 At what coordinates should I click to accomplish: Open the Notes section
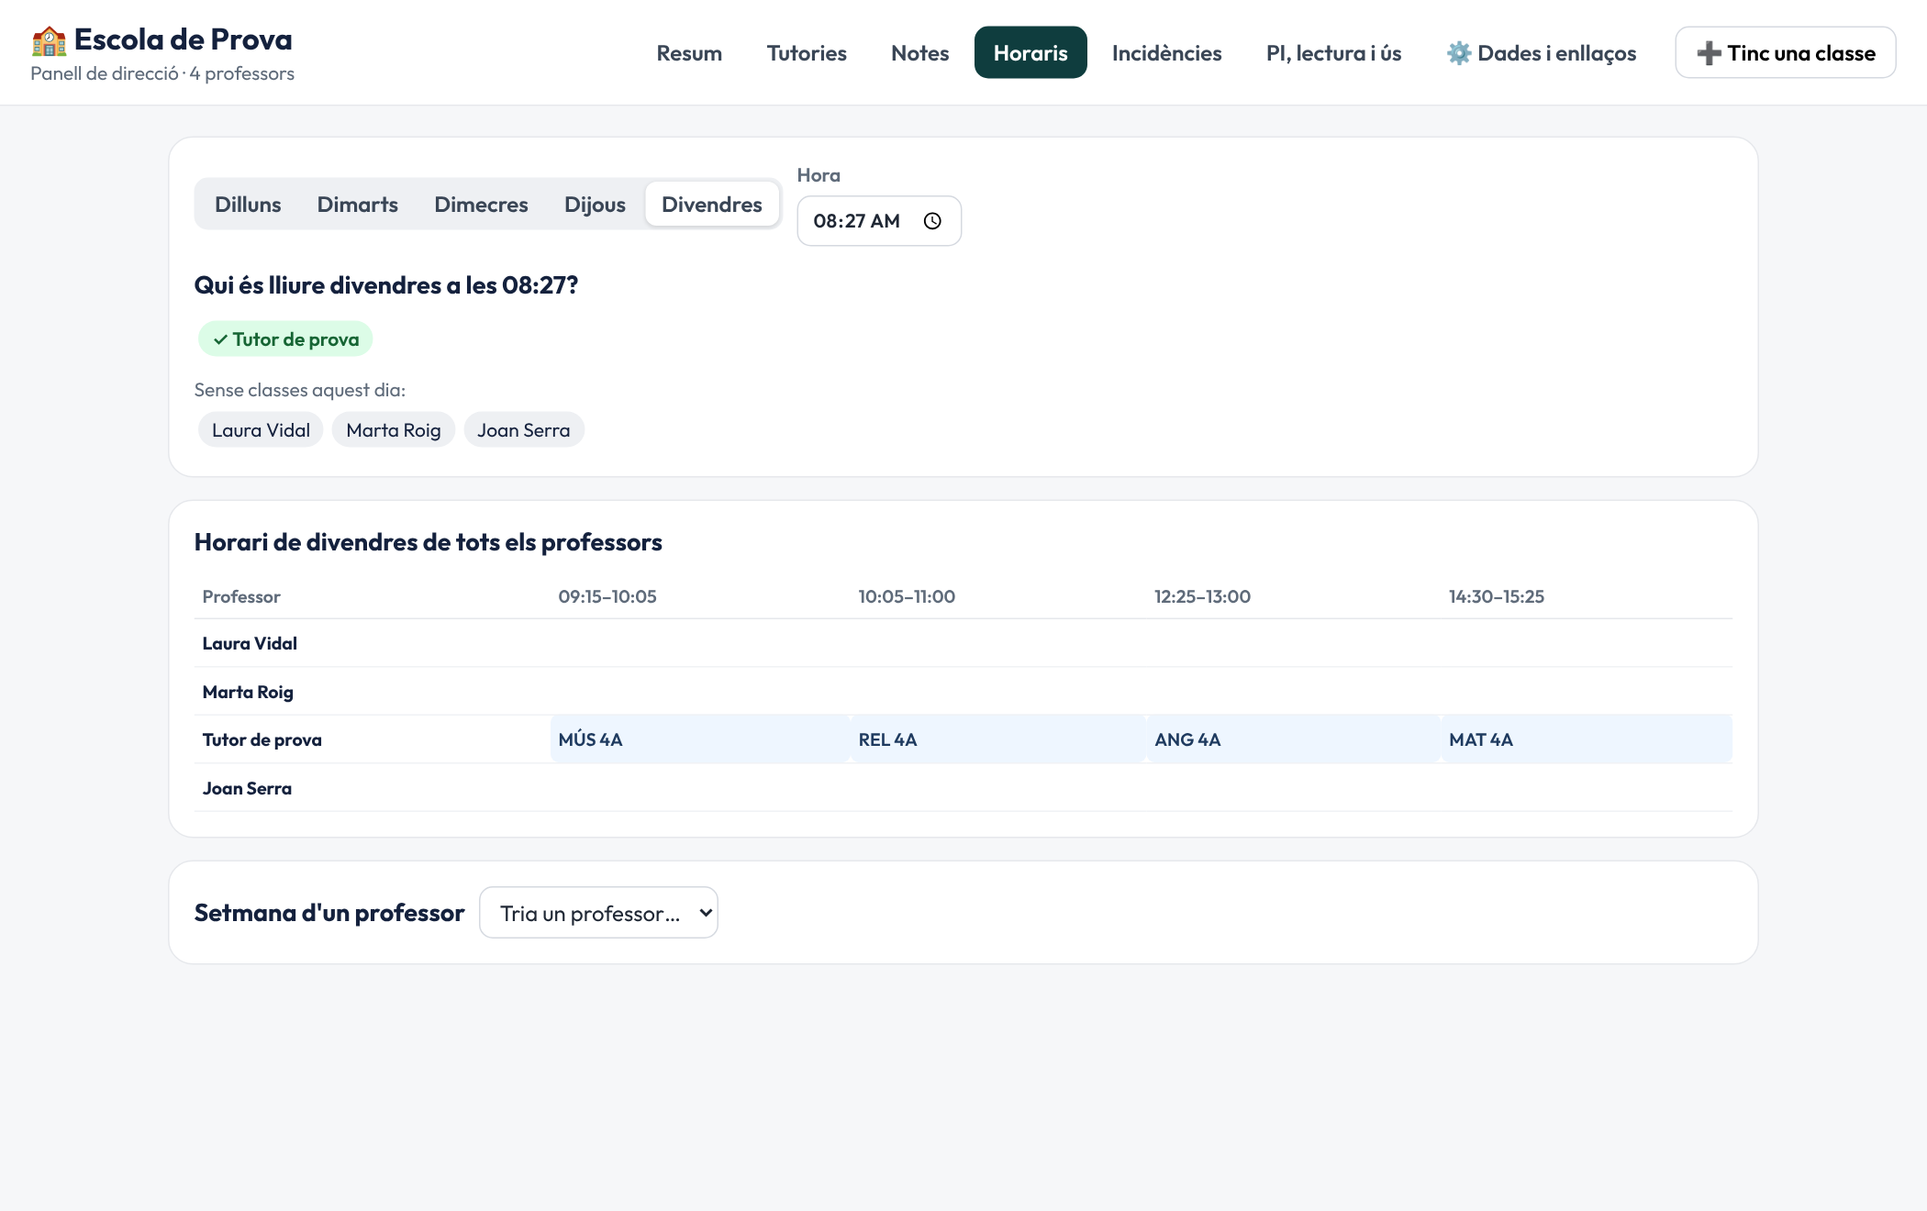(x=919, y=53)
